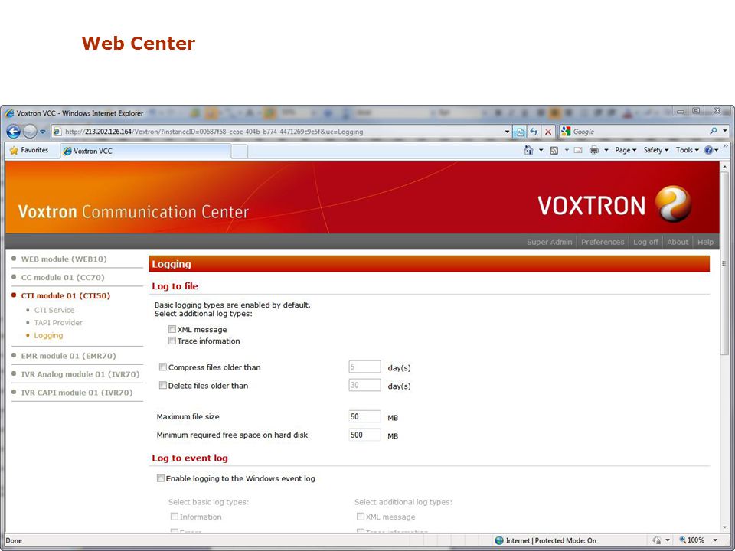Select IVR CAPI module 01 (IVR70)

coord(77,393)
